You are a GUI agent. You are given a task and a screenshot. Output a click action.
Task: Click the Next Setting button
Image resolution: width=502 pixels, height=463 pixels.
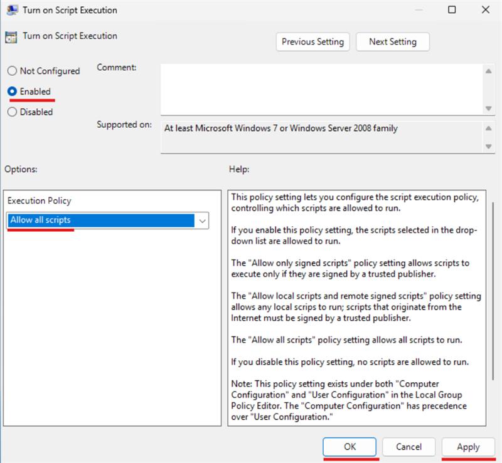click(392, 42)
